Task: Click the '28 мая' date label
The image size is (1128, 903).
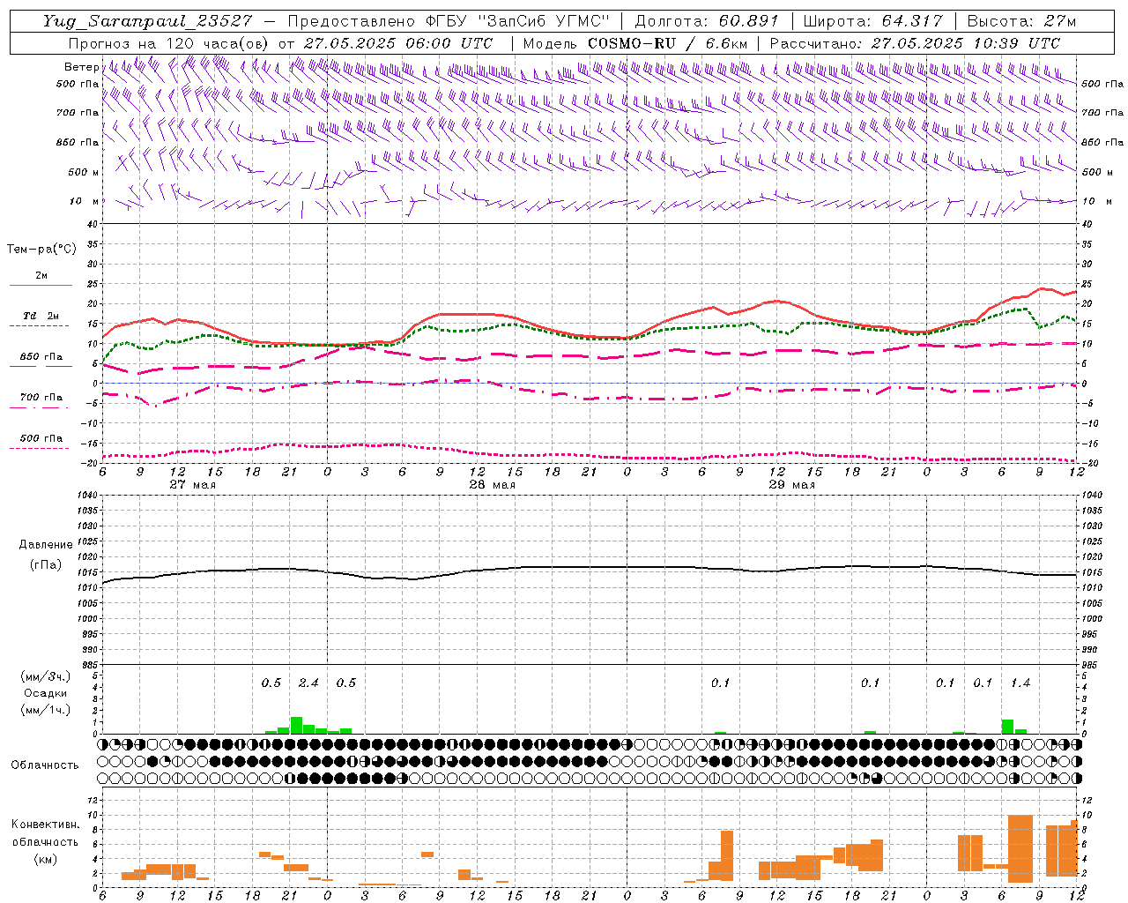Action: [492, 485]
